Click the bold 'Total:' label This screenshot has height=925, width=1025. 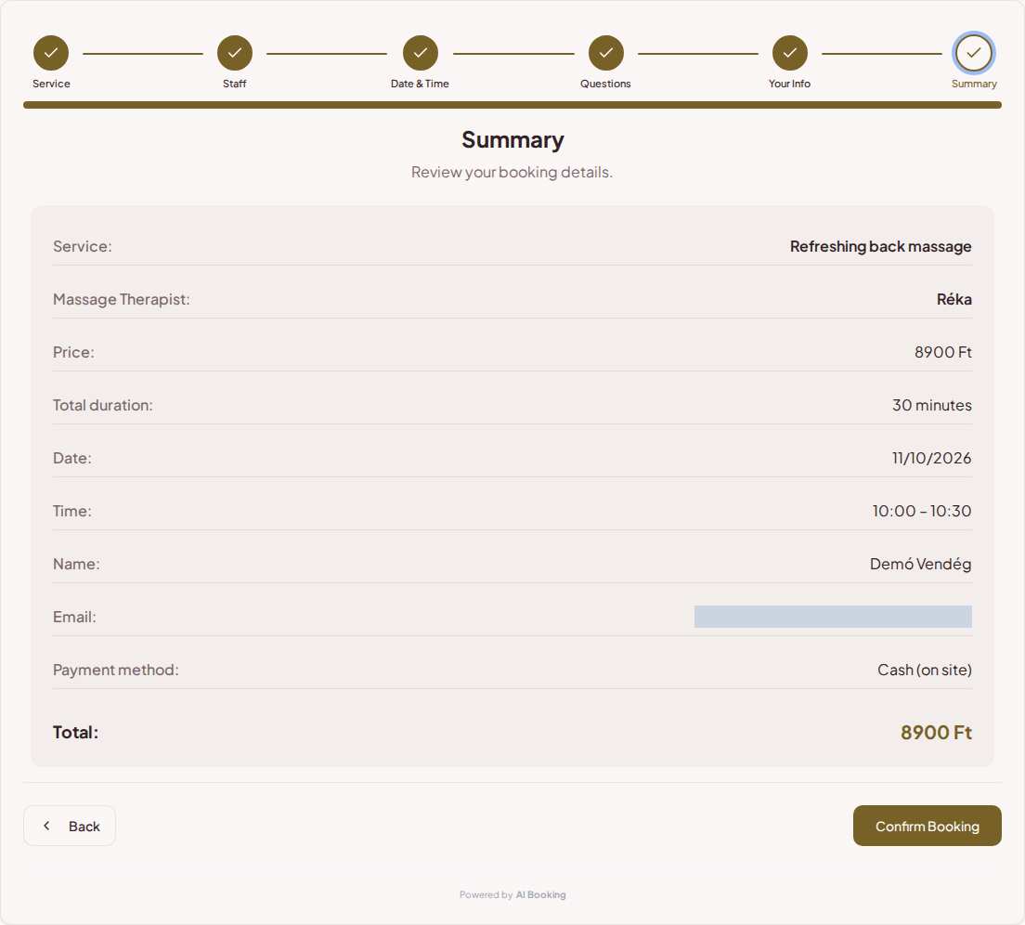76,732
